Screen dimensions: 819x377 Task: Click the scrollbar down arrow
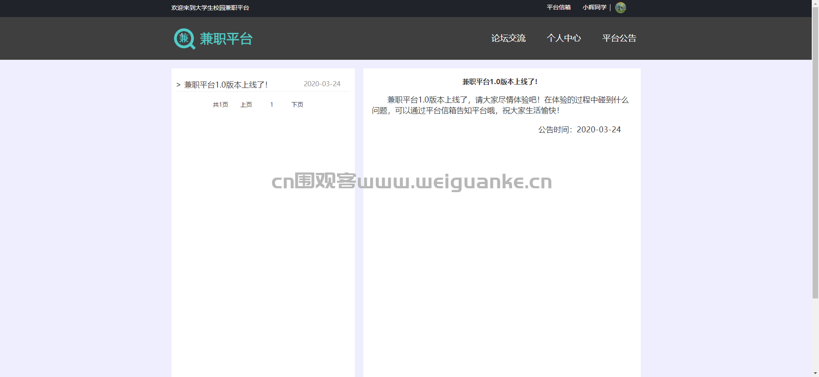pyautogui.click(x=815, y=373)
